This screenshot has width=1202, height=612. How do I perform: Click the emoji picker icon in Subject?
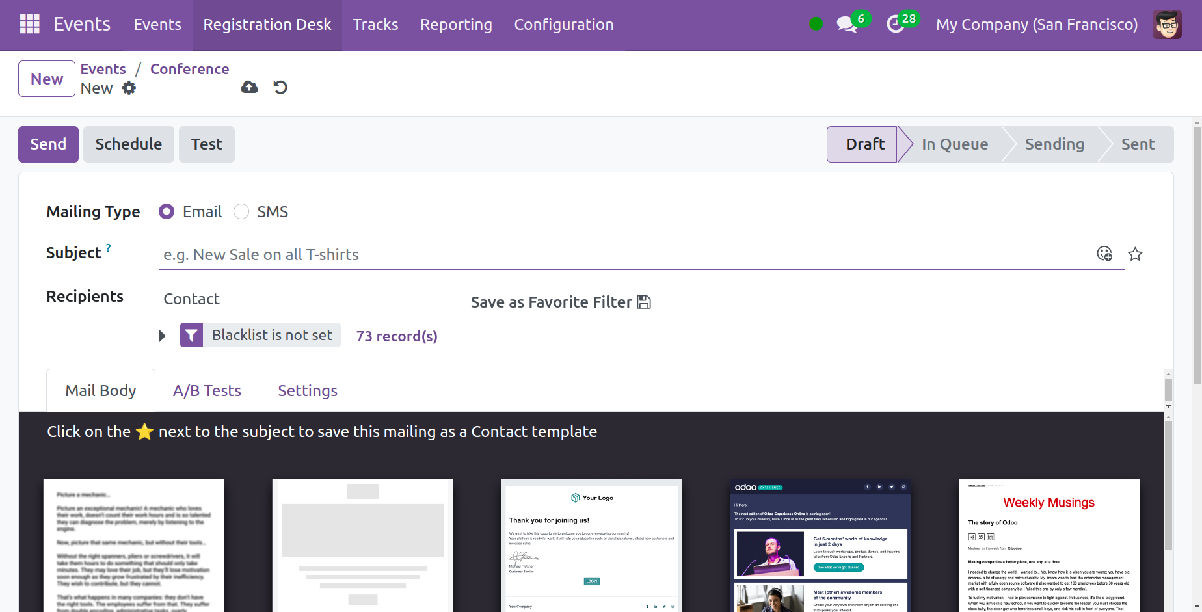[x=1104, y=254]
